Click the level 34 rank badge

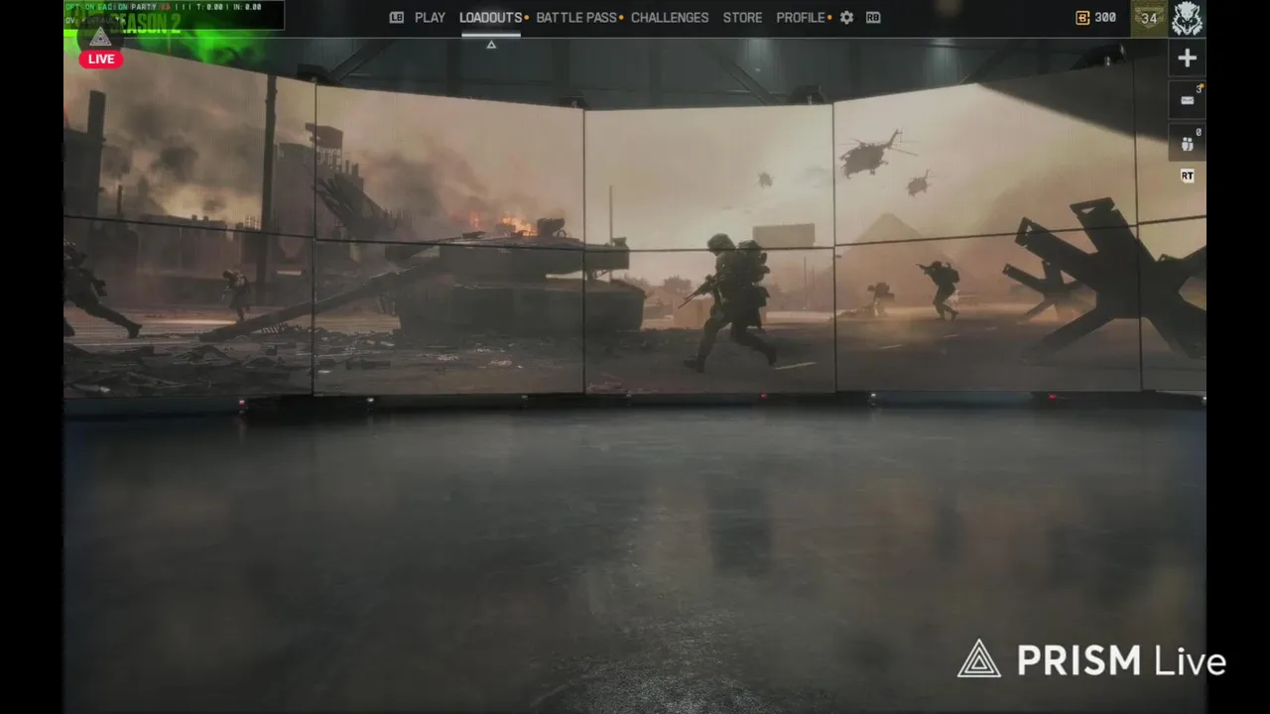click(1149, 18)
